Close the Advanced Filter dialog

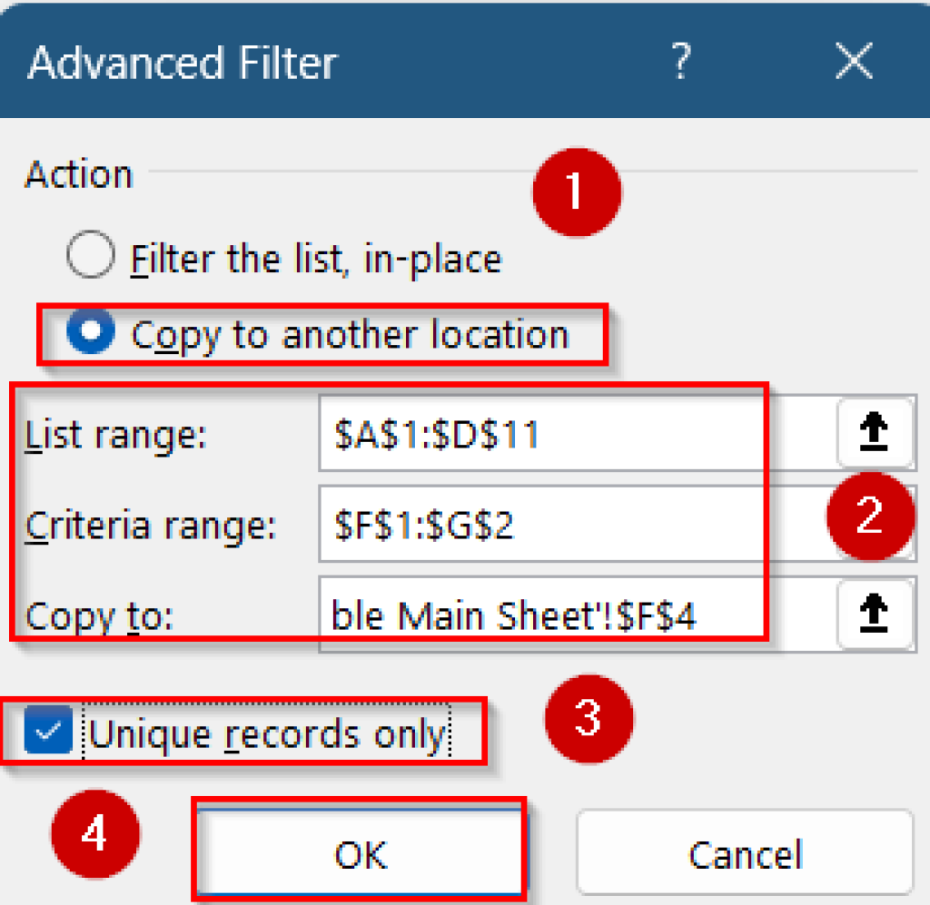(854, 62)
